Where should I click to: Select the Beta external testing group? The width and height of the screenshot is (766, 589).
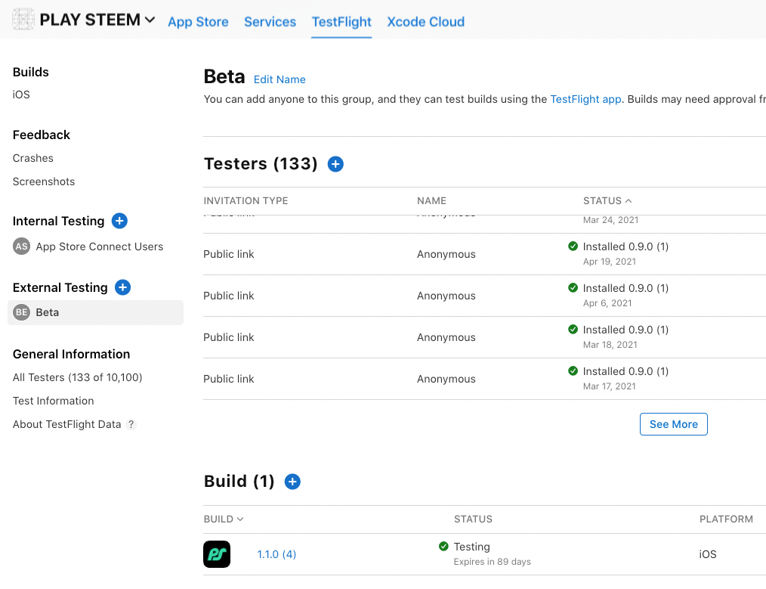tap(95, 312)
